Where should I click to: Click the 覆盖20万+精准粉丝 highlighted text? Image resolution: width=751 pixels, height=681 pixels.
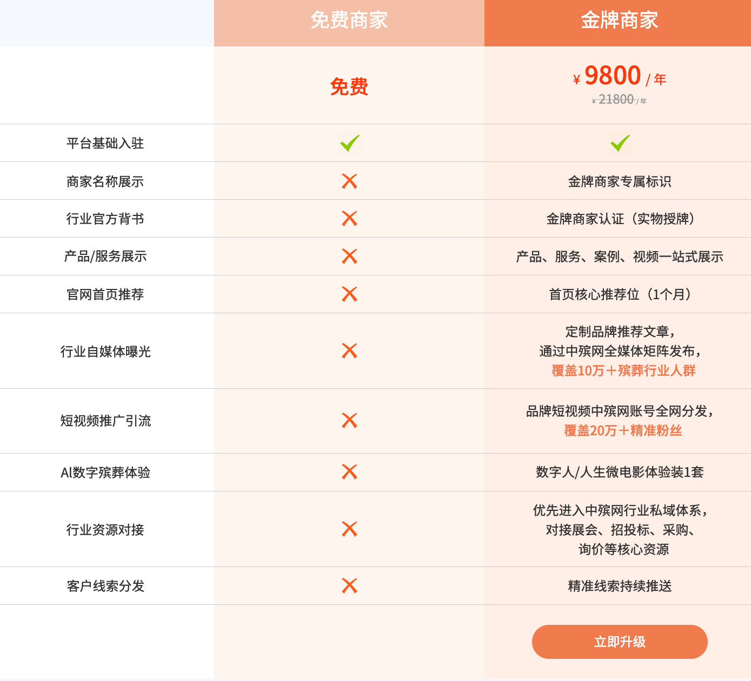623,430
